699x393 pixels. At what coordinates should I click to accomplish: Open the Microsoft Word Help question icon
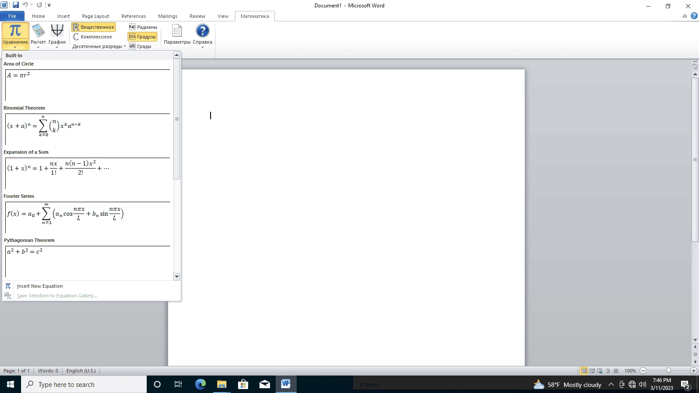[x=694, y=16]
